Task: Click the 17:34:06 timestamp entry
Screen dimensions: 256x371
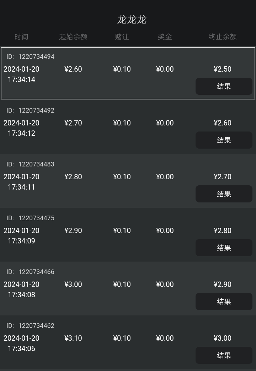Action: click(x=21, y=349)
